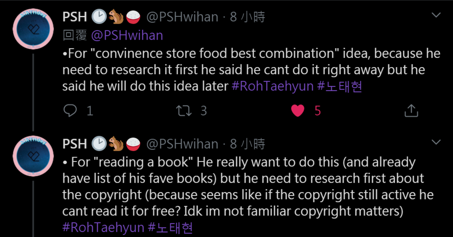This screenshot has width=453, height=237.
Task: Open the first tweet's 8 小時 timestamp
Action: (248, 17)
